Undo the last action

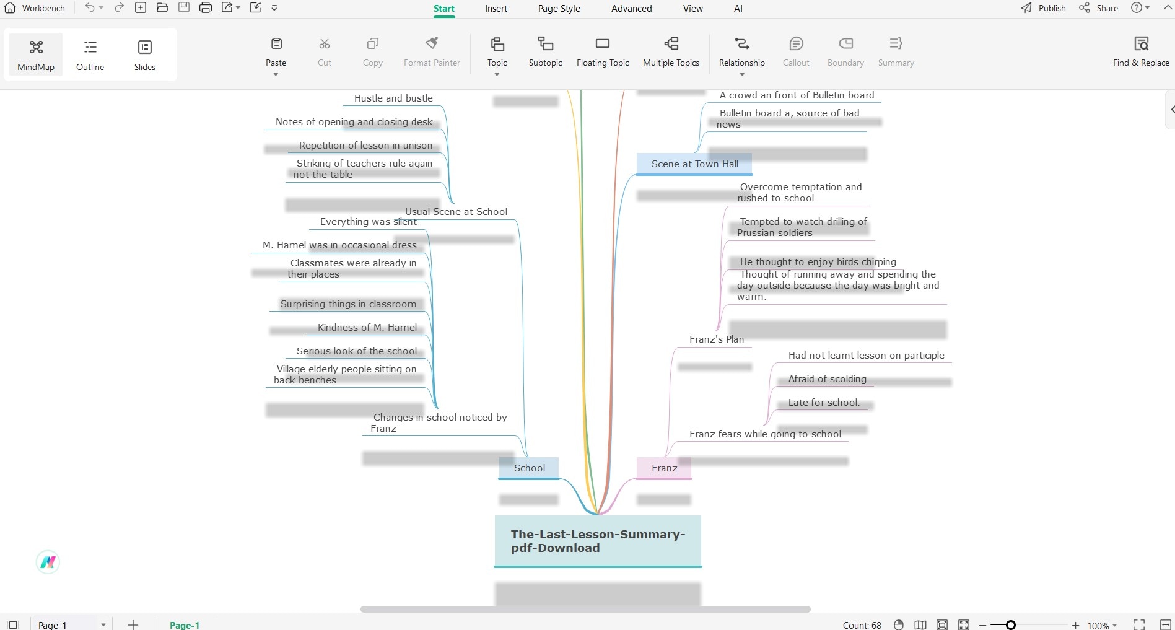coord(90,8)
